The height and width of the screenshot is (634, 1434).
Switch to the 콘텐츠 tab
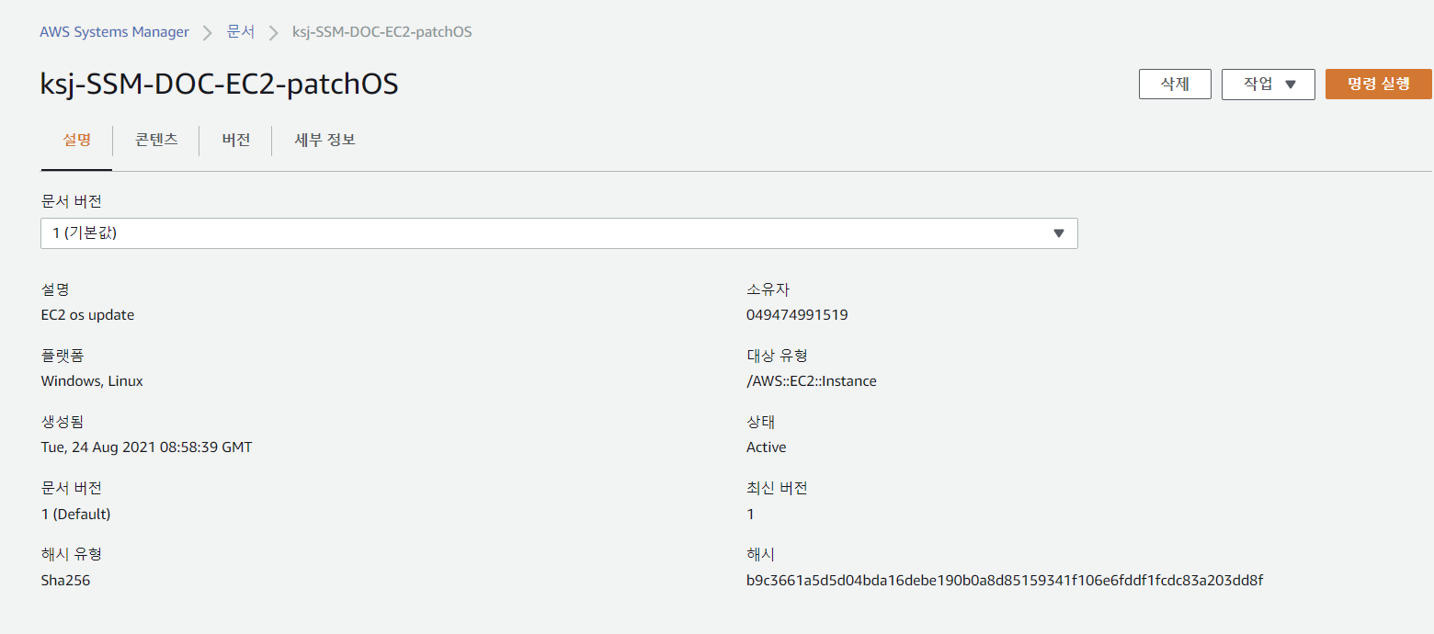pyautogui.click(x=156, y=140)
